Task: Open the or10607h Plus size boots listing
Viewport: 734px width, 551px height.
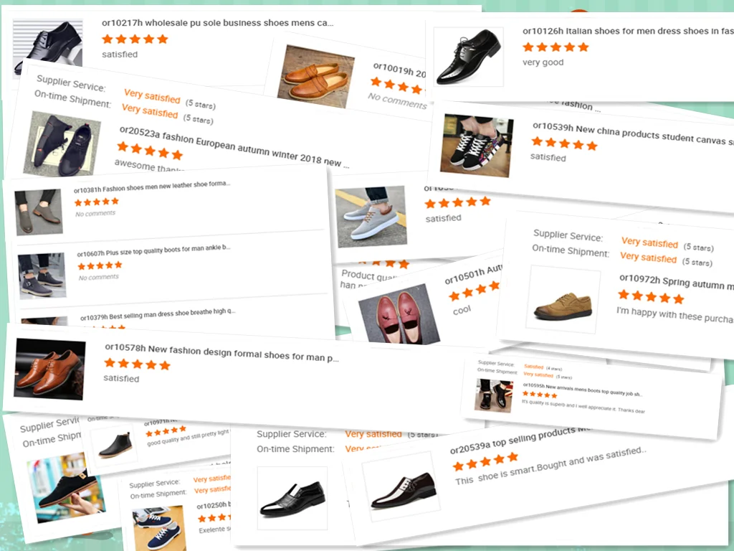Action: [x=154, y=250]
